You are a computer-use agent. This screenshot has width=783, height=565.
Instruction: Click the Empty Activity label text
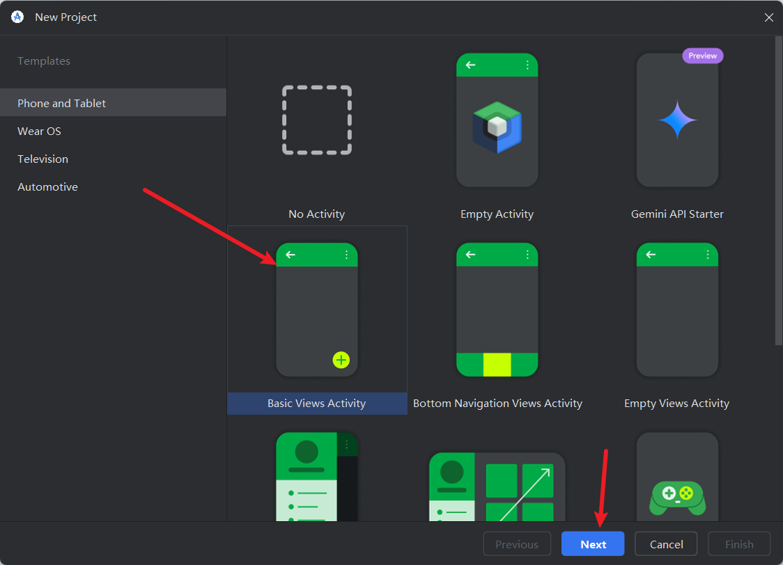click(497, 214)
